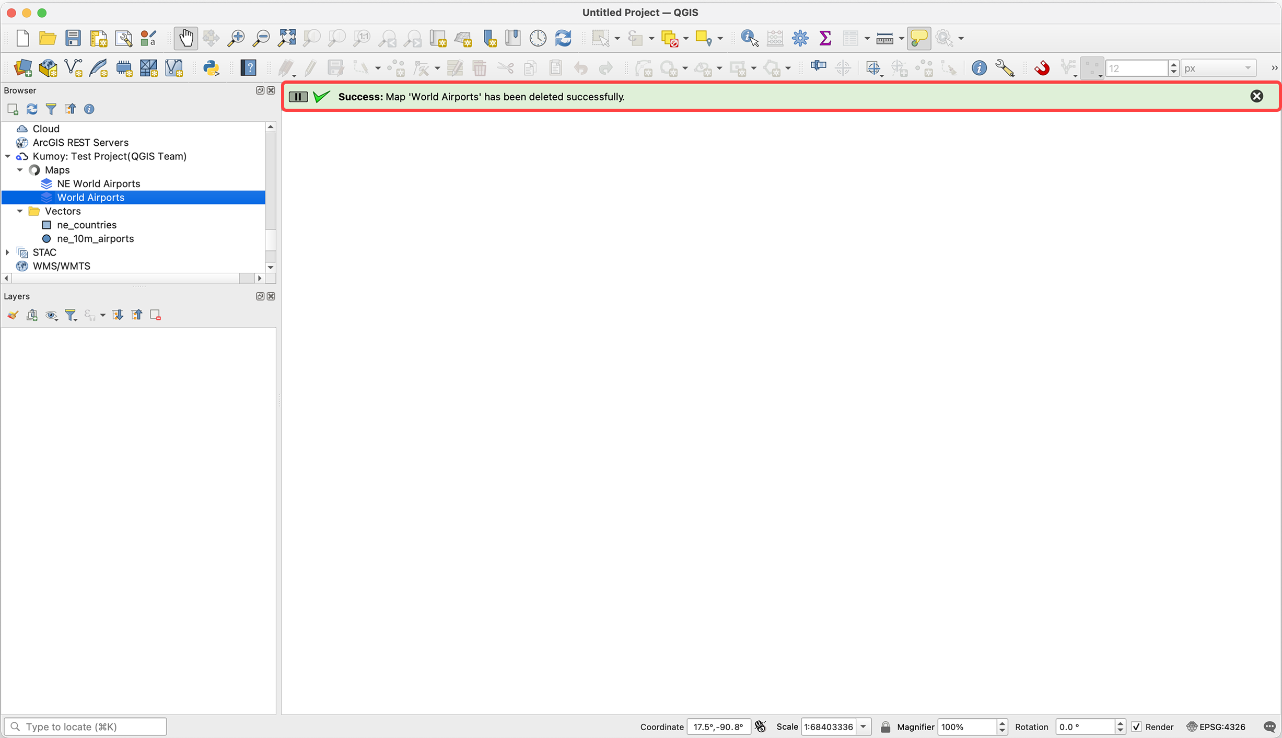1282x738 pixels.
Task: Toggle the Render checkbox
Action: (1136, 727)
